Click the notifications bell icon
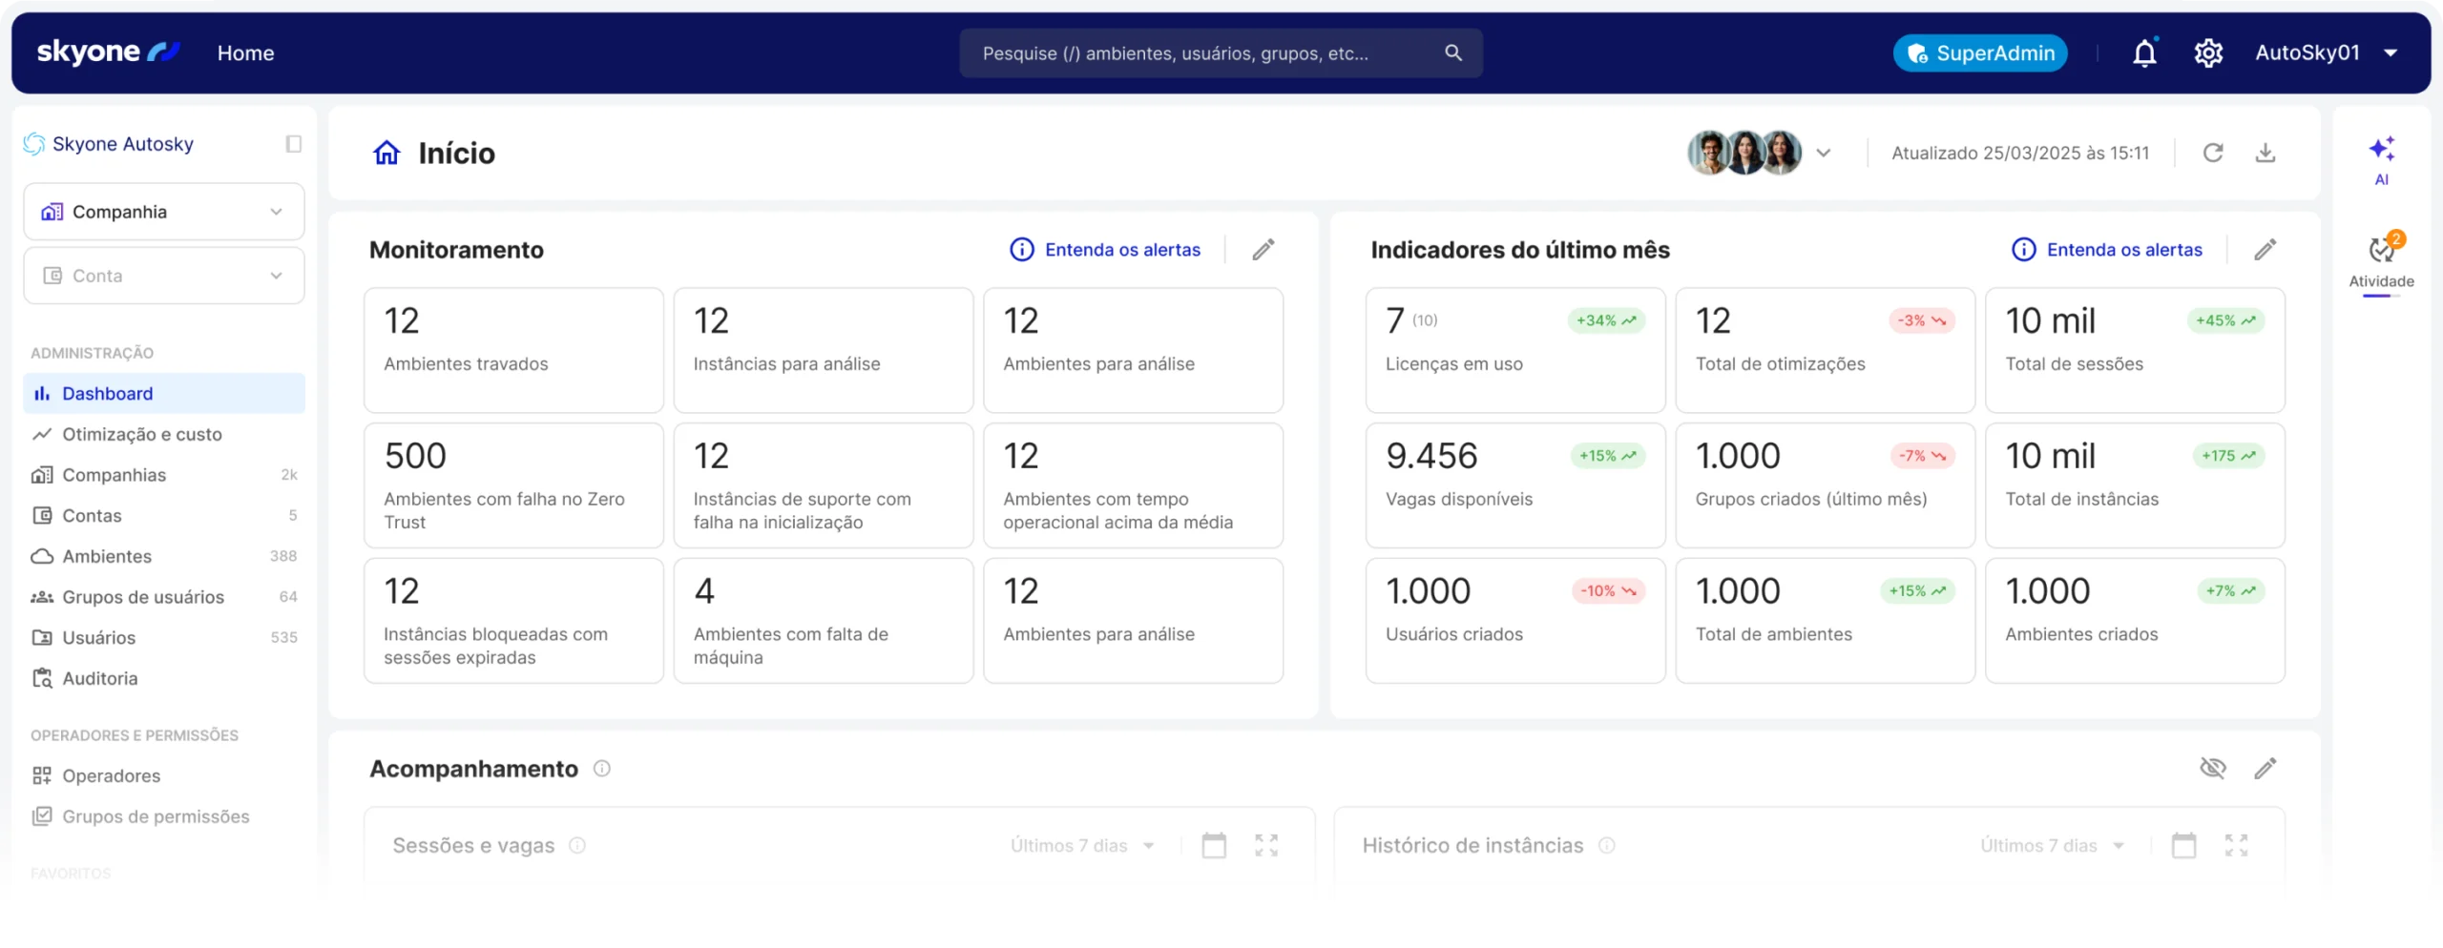2443x948 pixels. point(2144,53)
